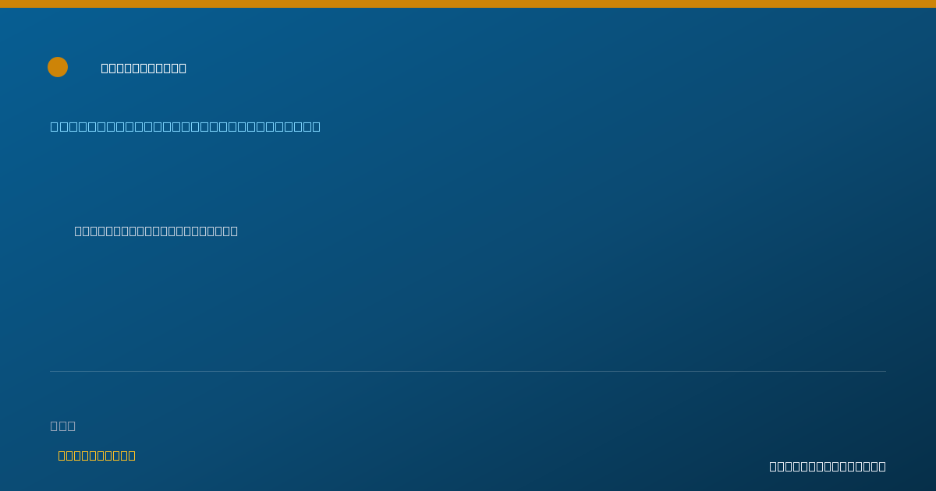Click the empty blue area between subtitle and divider
The width and height of the screenshot is (936, 491).
(x=468, y=304)
